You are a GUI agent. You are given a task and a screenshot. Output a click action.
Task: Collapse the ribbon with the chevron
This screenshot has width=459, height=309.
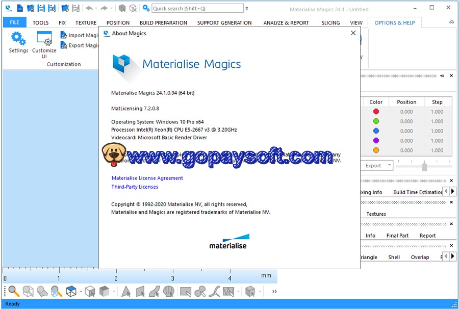(x=452, y=22)
